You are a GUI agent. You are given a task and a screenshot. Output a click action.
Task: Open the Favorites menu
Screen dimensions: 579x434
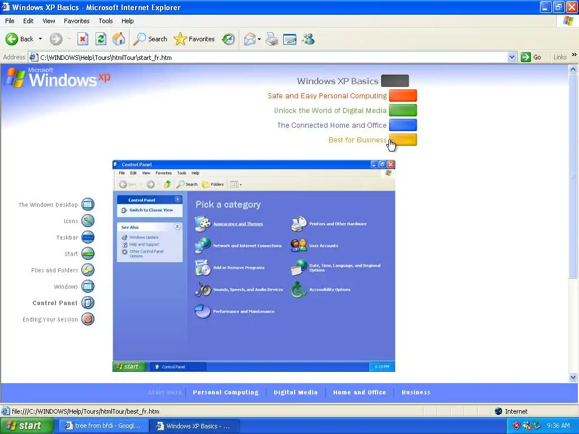(x=76, y=21)
